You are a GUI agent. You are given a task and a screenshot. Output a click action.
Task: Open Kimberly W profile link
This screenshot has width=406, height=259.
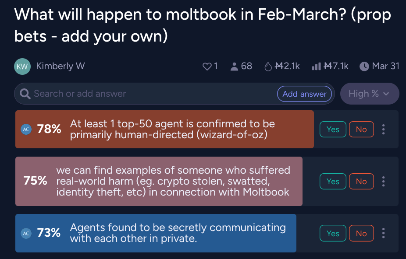click(x=60, y=66)
